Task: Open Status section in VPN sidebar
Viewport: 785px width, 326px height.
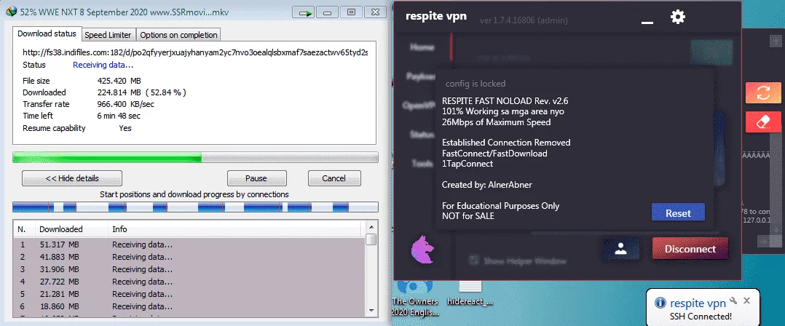Action: point(422,134)
